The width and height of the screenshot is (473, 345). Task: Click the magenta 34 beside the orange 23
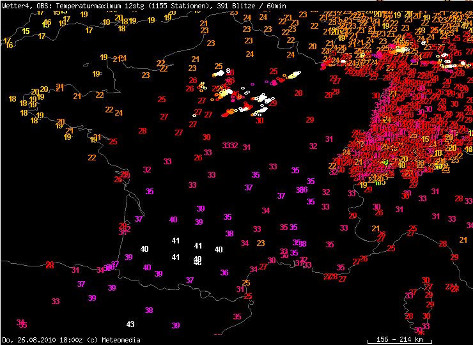tap(245, 243)
